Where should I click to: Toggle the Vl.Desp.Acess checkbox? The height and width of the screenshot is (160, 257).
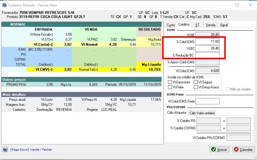click(196, 87)
